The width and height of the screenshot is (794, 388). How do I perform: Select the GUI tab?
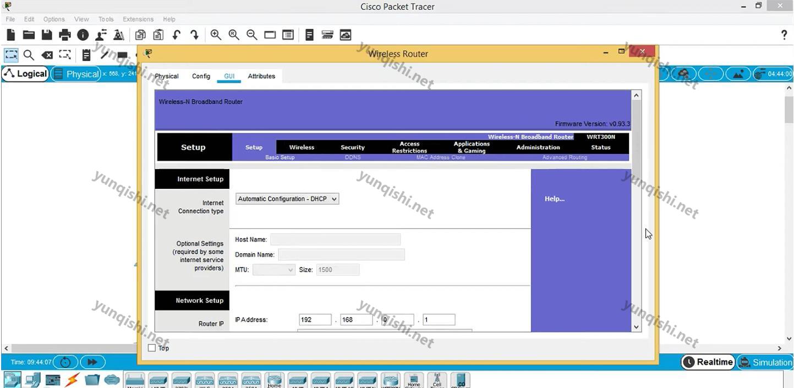229,76
